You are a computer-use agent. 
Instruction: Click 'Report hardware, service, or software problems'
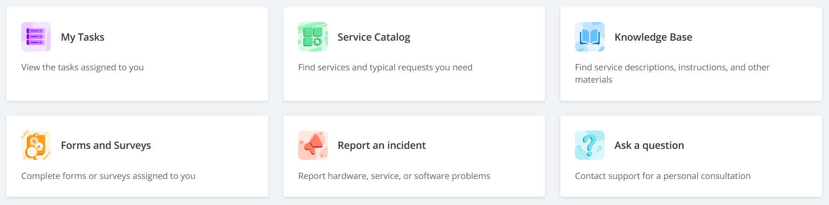[x=394, y=176]
